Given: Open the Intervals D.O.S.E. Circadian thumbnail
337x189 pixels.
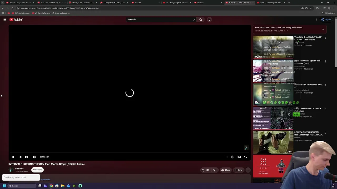Looking at the screenshot, I should (x=273, y=166).
